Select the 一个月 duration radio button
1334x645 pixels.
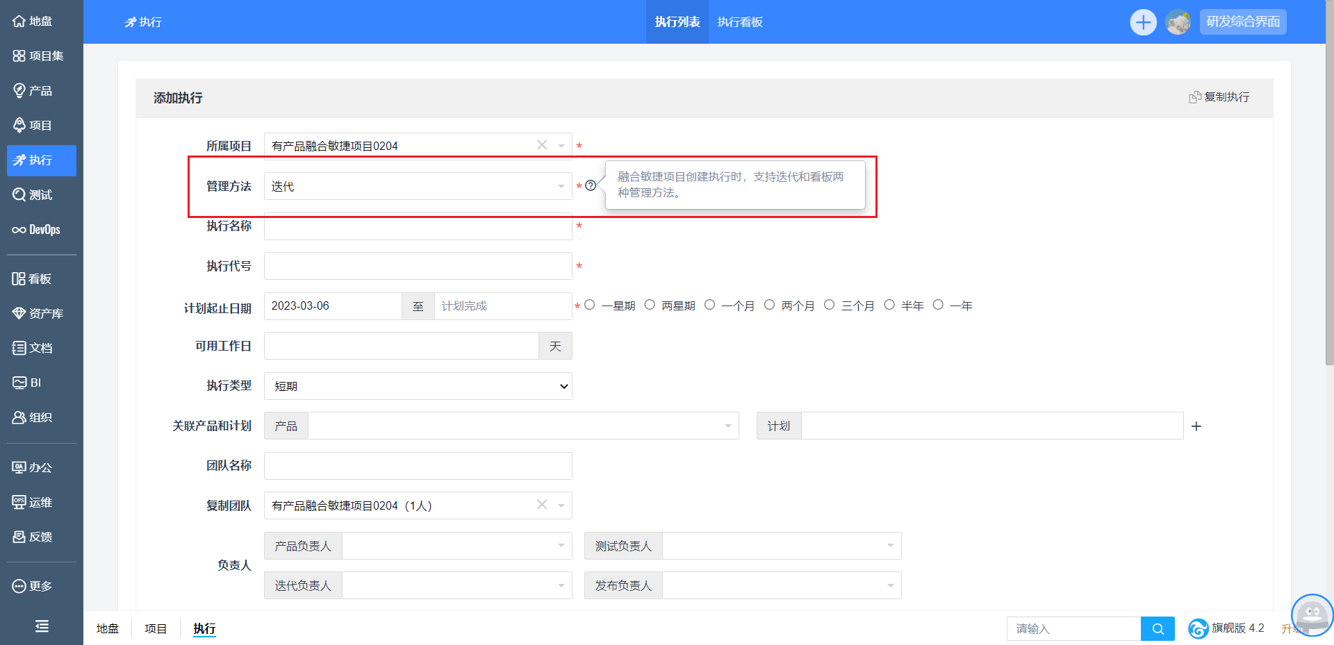[x=709, y=305]
